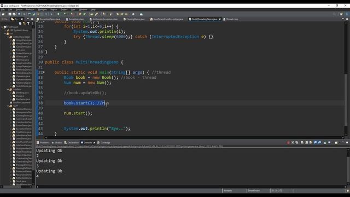The image size is (350, 197).
Task: Collapse the FirstProject tree node
Action: pos(2,27)
